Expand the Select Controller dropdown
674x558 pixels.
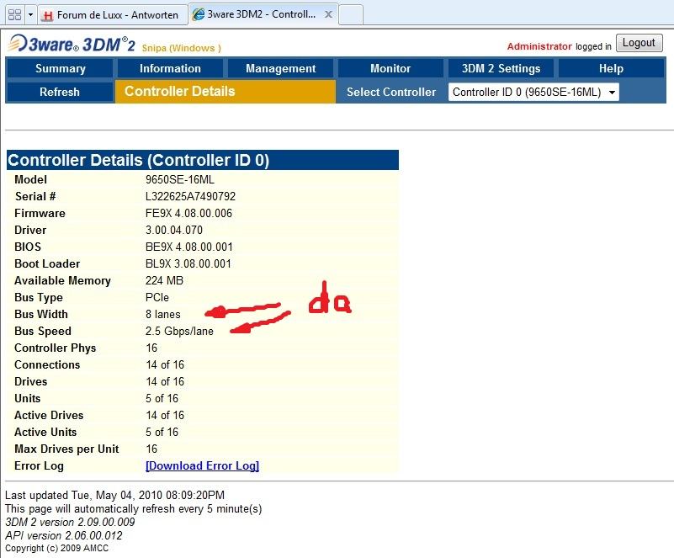[533, 92]
